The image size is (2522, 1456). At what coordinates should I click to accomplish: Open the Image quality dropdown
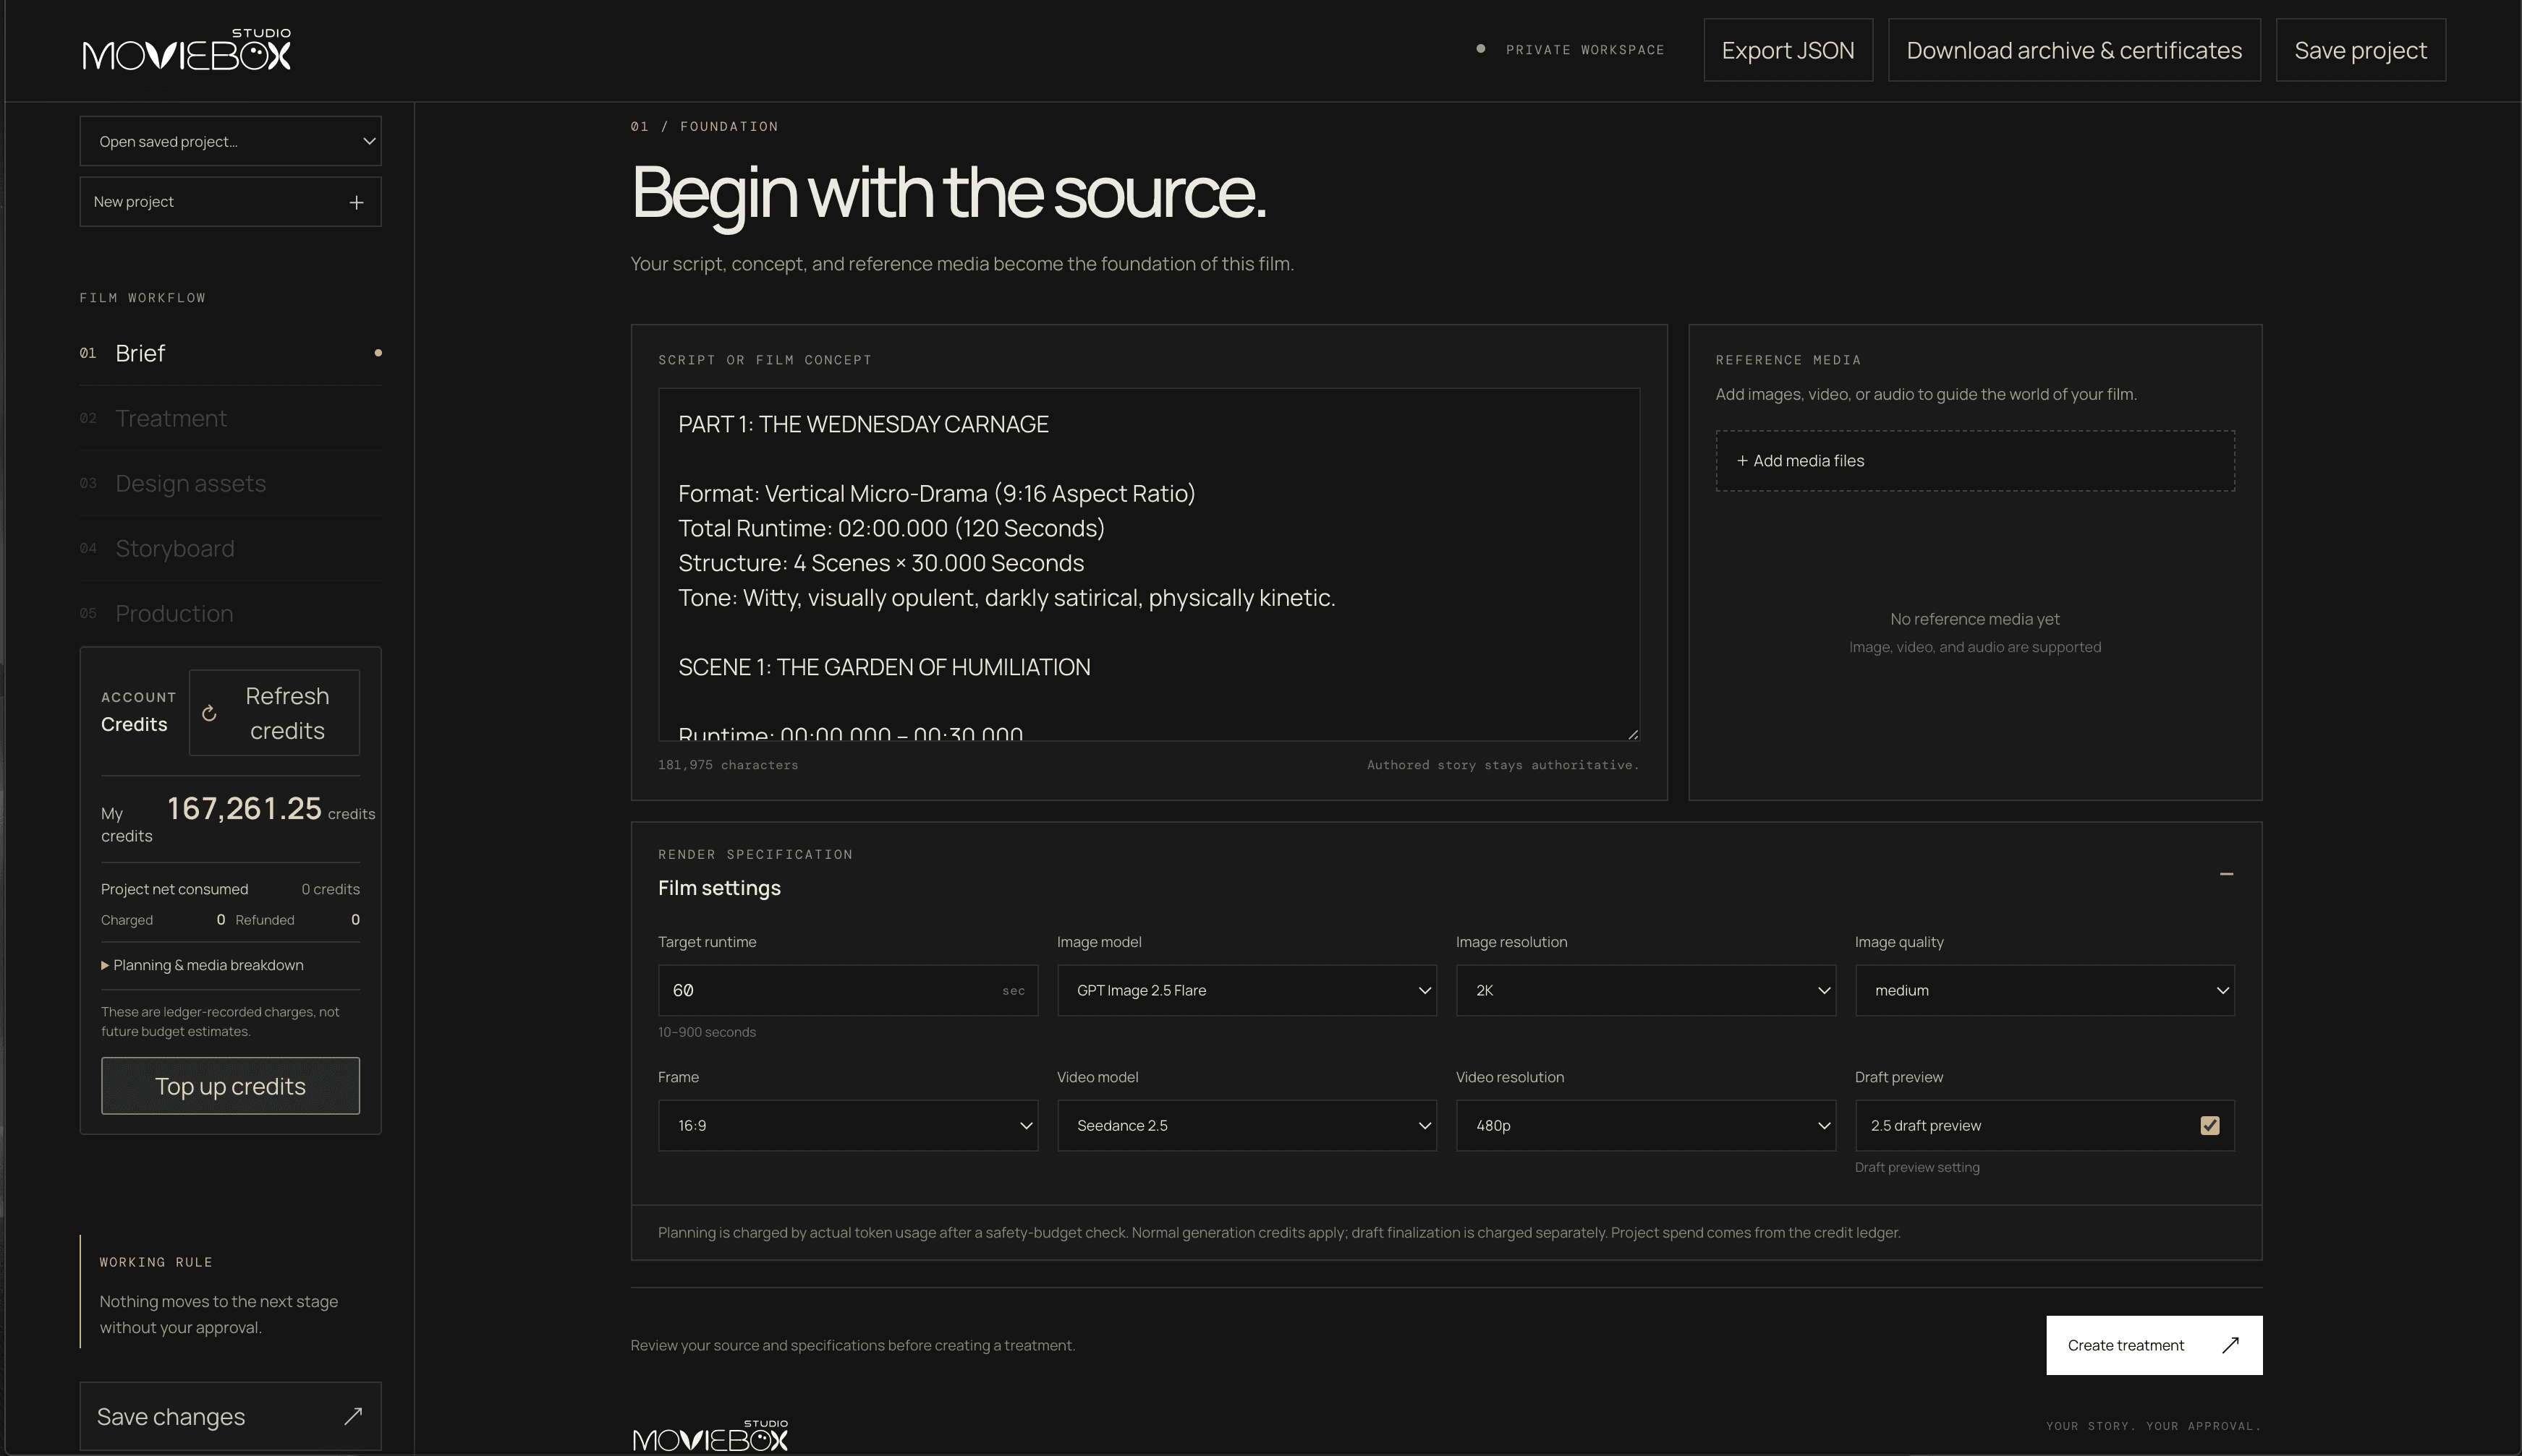[x=2044, y=990]
